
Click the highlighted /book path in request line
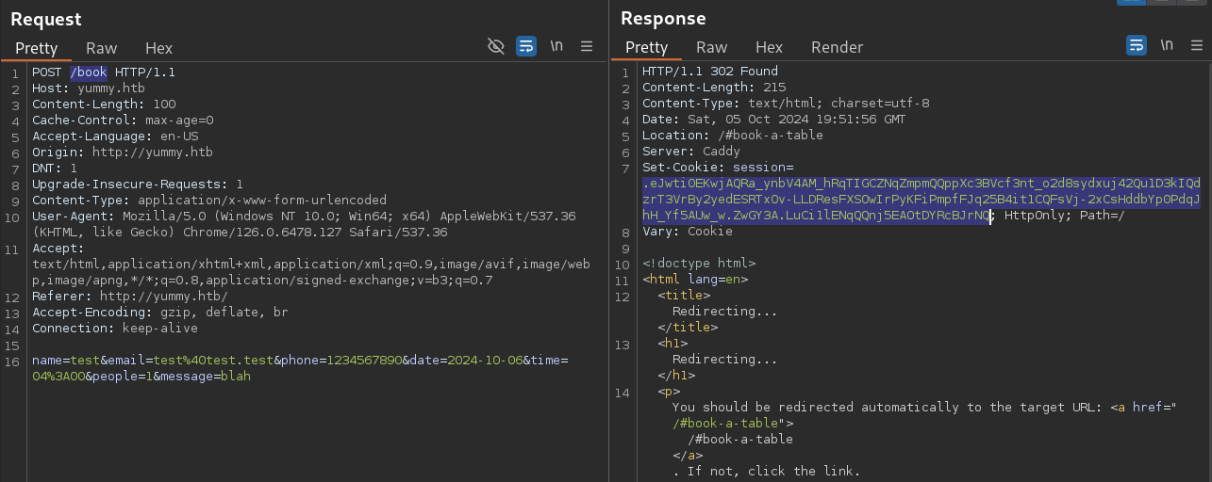[x=89, y=72]
